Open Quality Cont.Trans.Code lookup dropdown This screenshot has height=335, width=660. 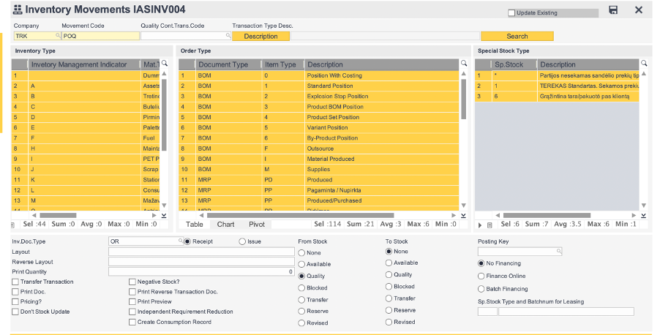click(x=228, y=36)
